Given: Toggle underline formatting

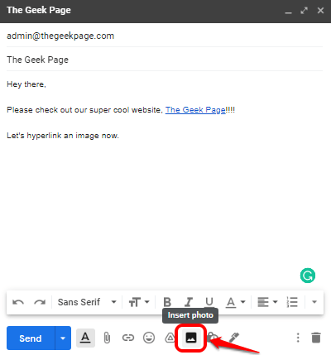Looking at the screenshot, I should pyautogui.click(x=209, y=302).
